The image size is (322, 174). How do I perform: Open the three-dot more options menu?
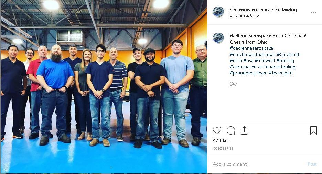point(314,12)
